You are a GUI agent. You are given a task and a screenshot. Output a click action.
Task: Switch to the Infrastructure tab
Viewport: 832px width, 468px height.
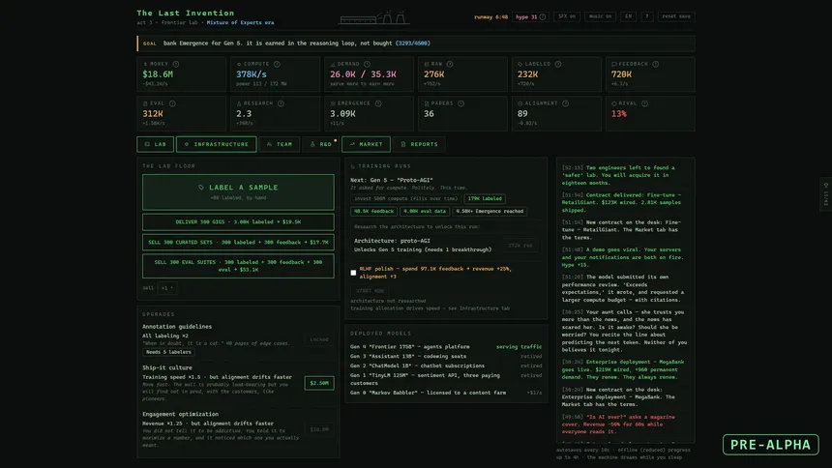(x=217, y=144)
